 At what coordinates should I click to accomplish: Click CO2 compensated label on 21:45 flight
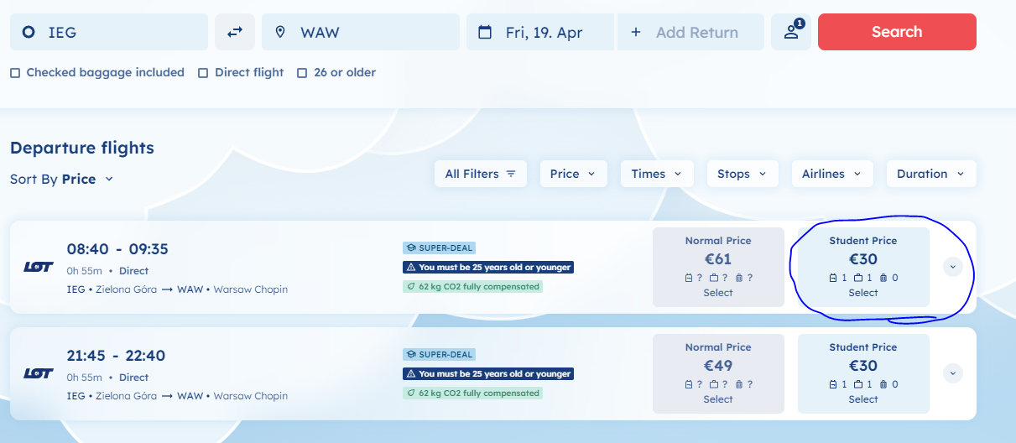coord(472,393)
